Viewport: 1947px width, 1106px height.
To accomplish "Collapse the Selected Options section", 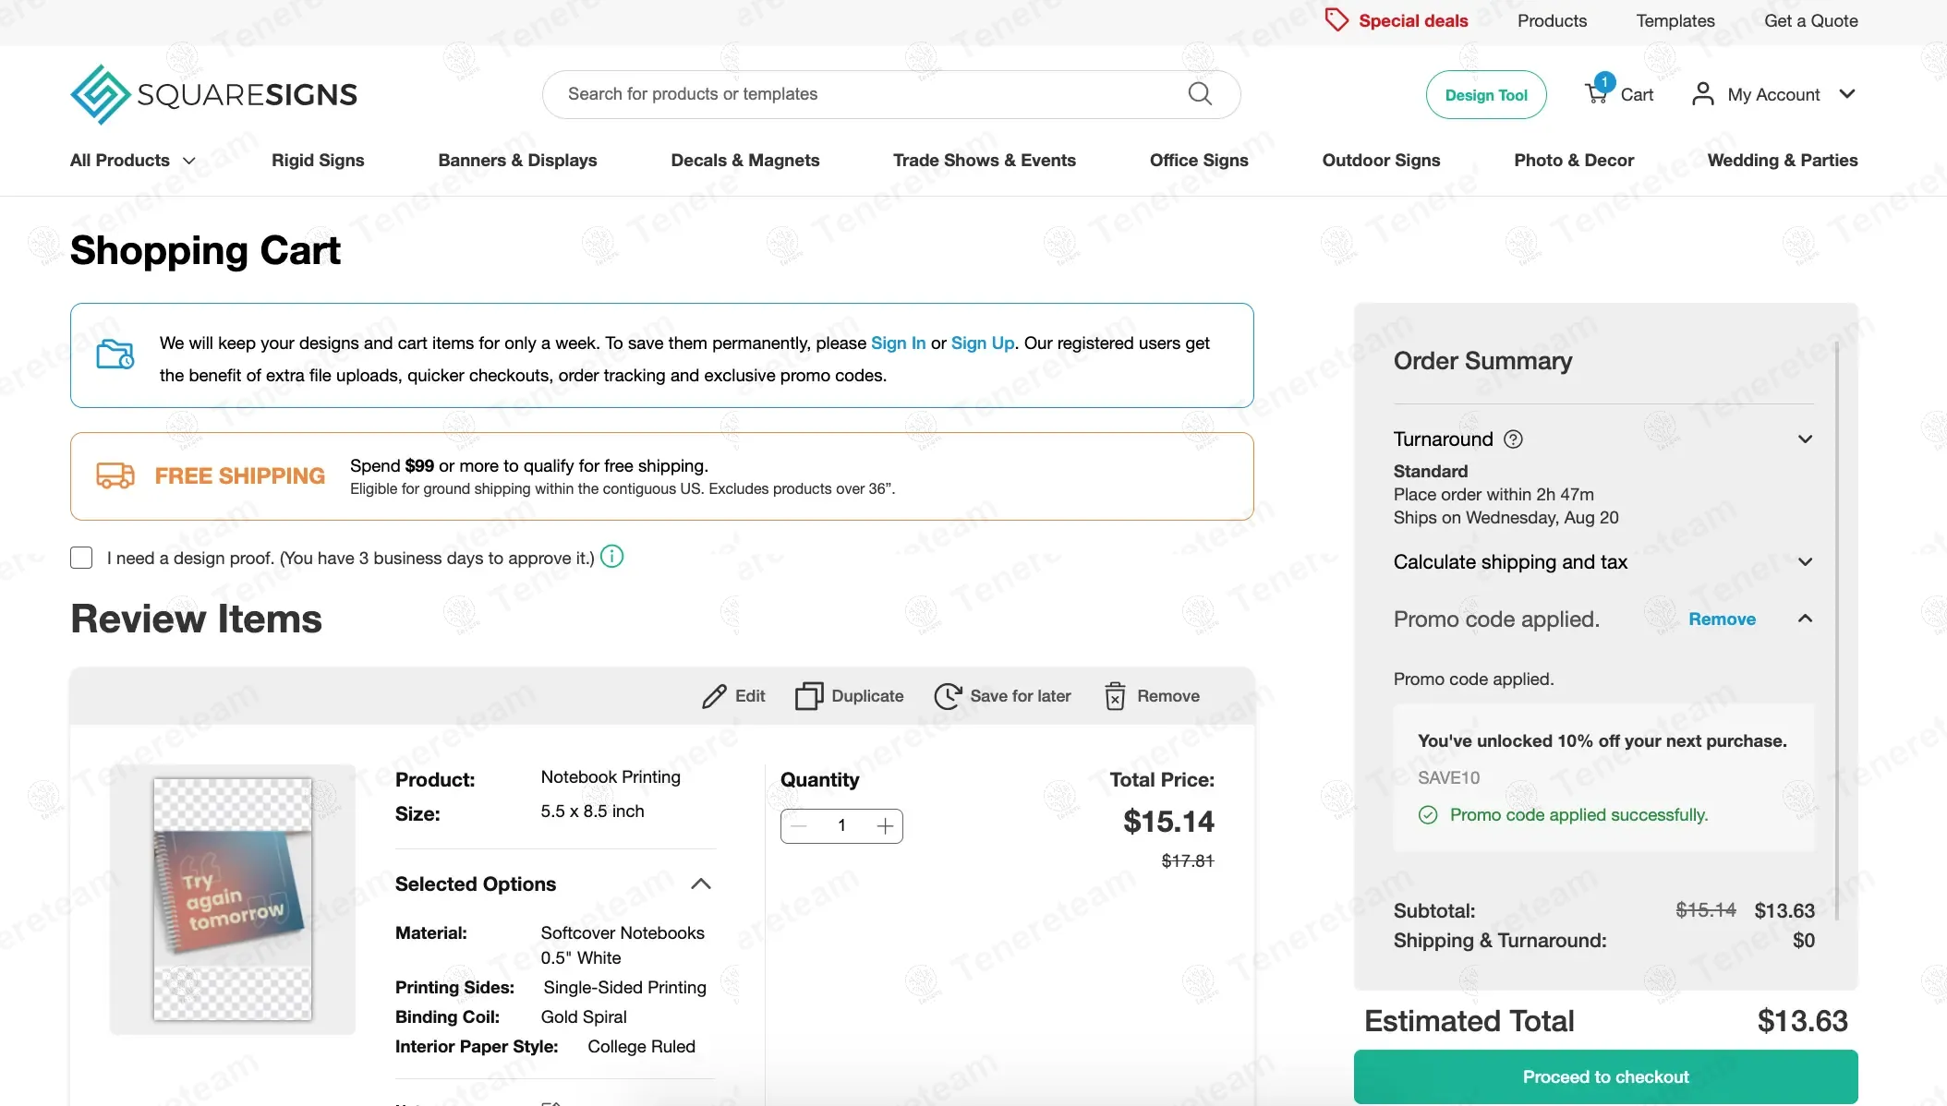I will (x=701, y=884).
